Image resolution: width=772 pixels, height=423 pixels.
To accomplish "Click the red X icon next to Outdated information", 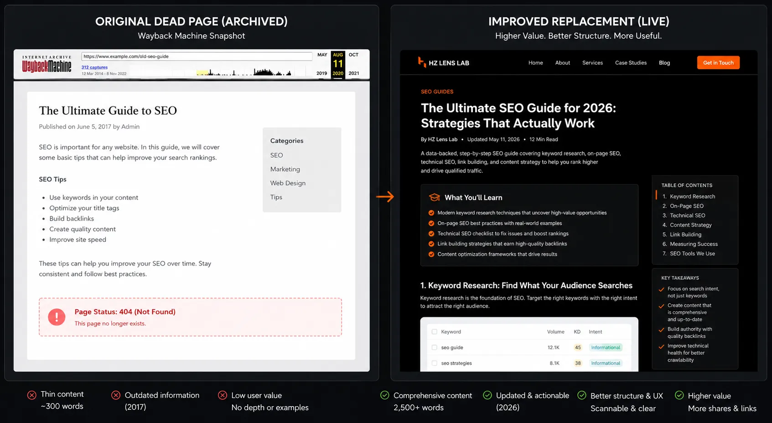I will pos(116,395).
